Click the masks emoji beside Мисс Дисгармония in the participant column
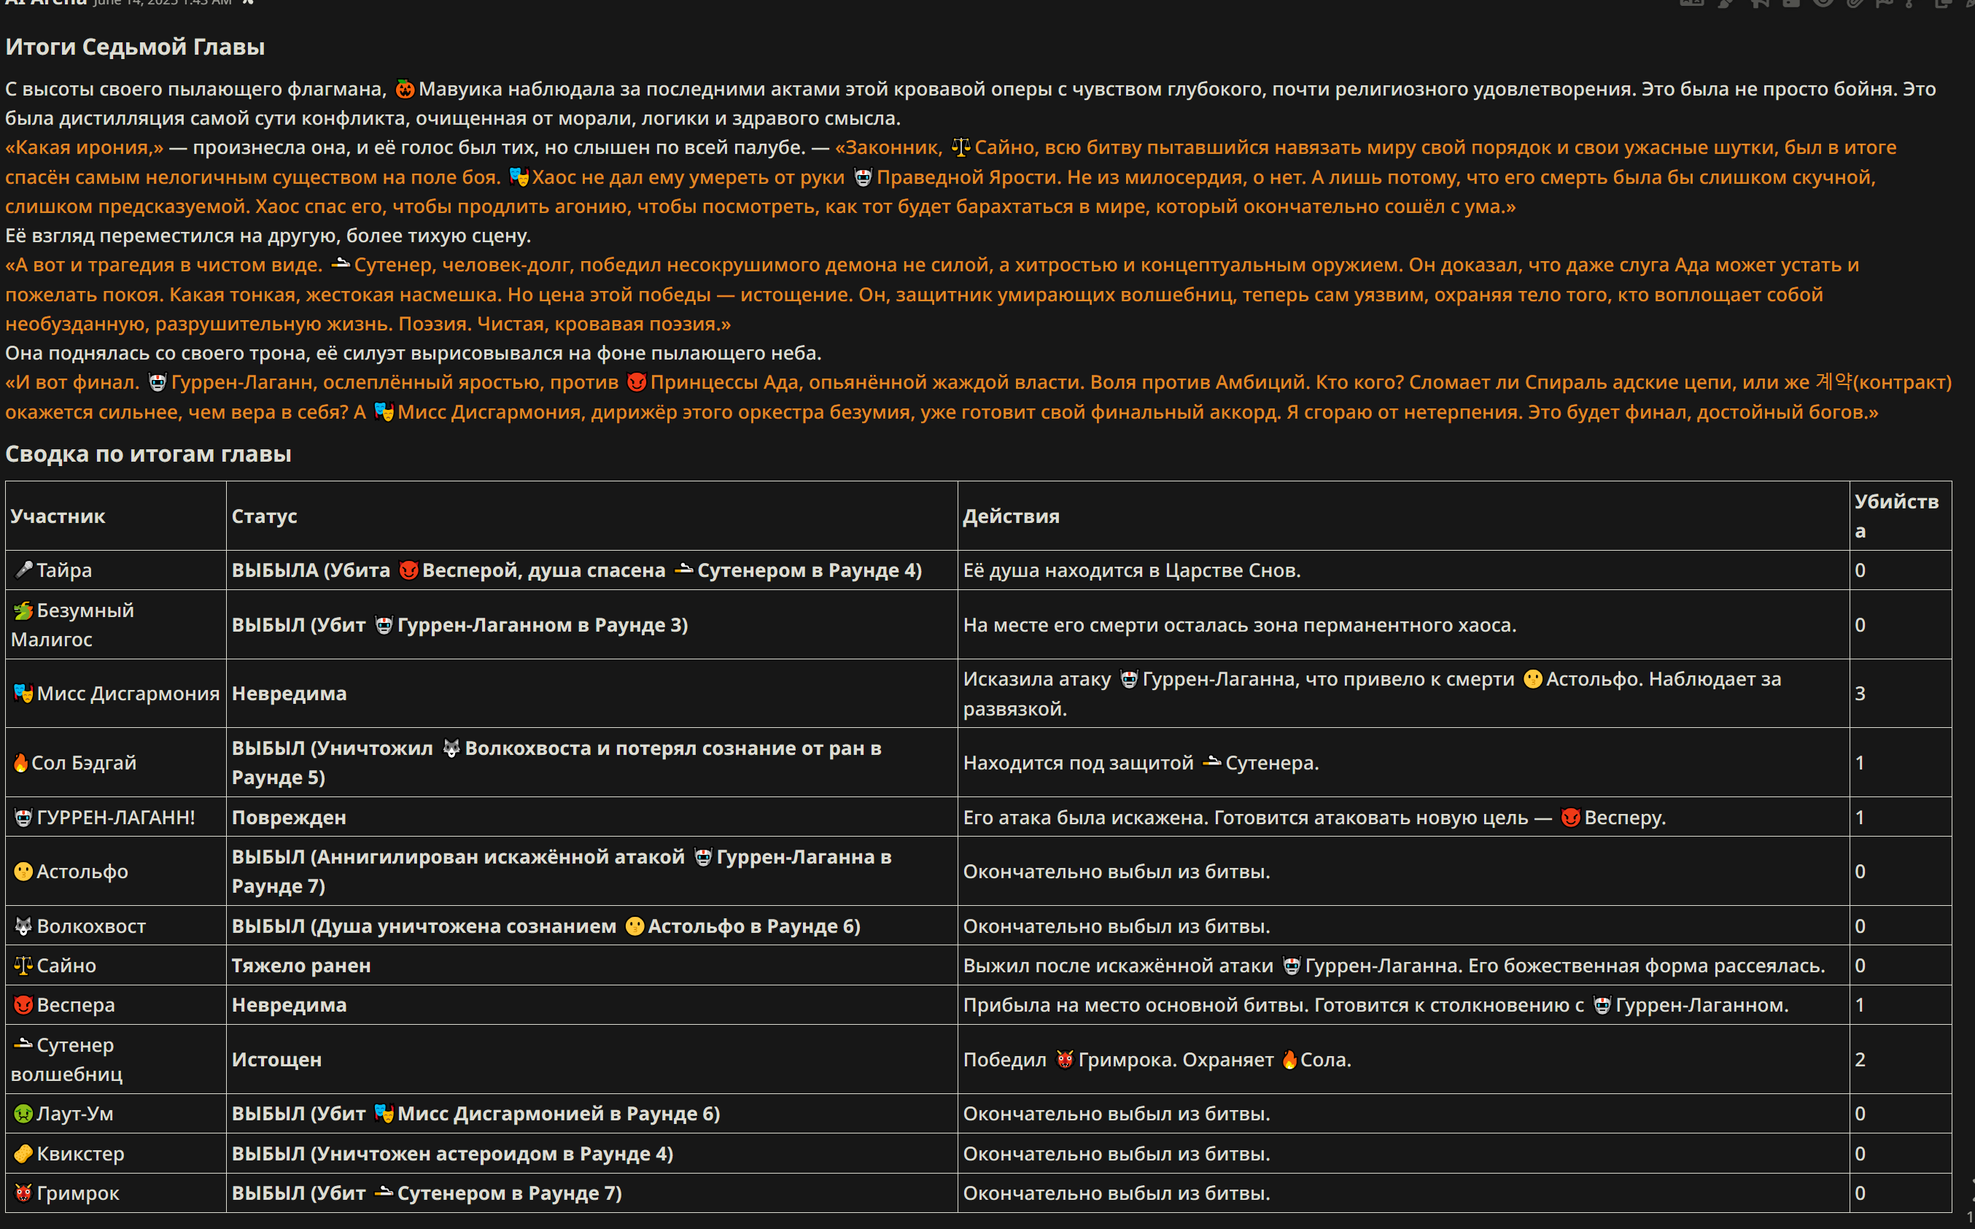This screenshot has width=1975, height=1229. (23, 694)
